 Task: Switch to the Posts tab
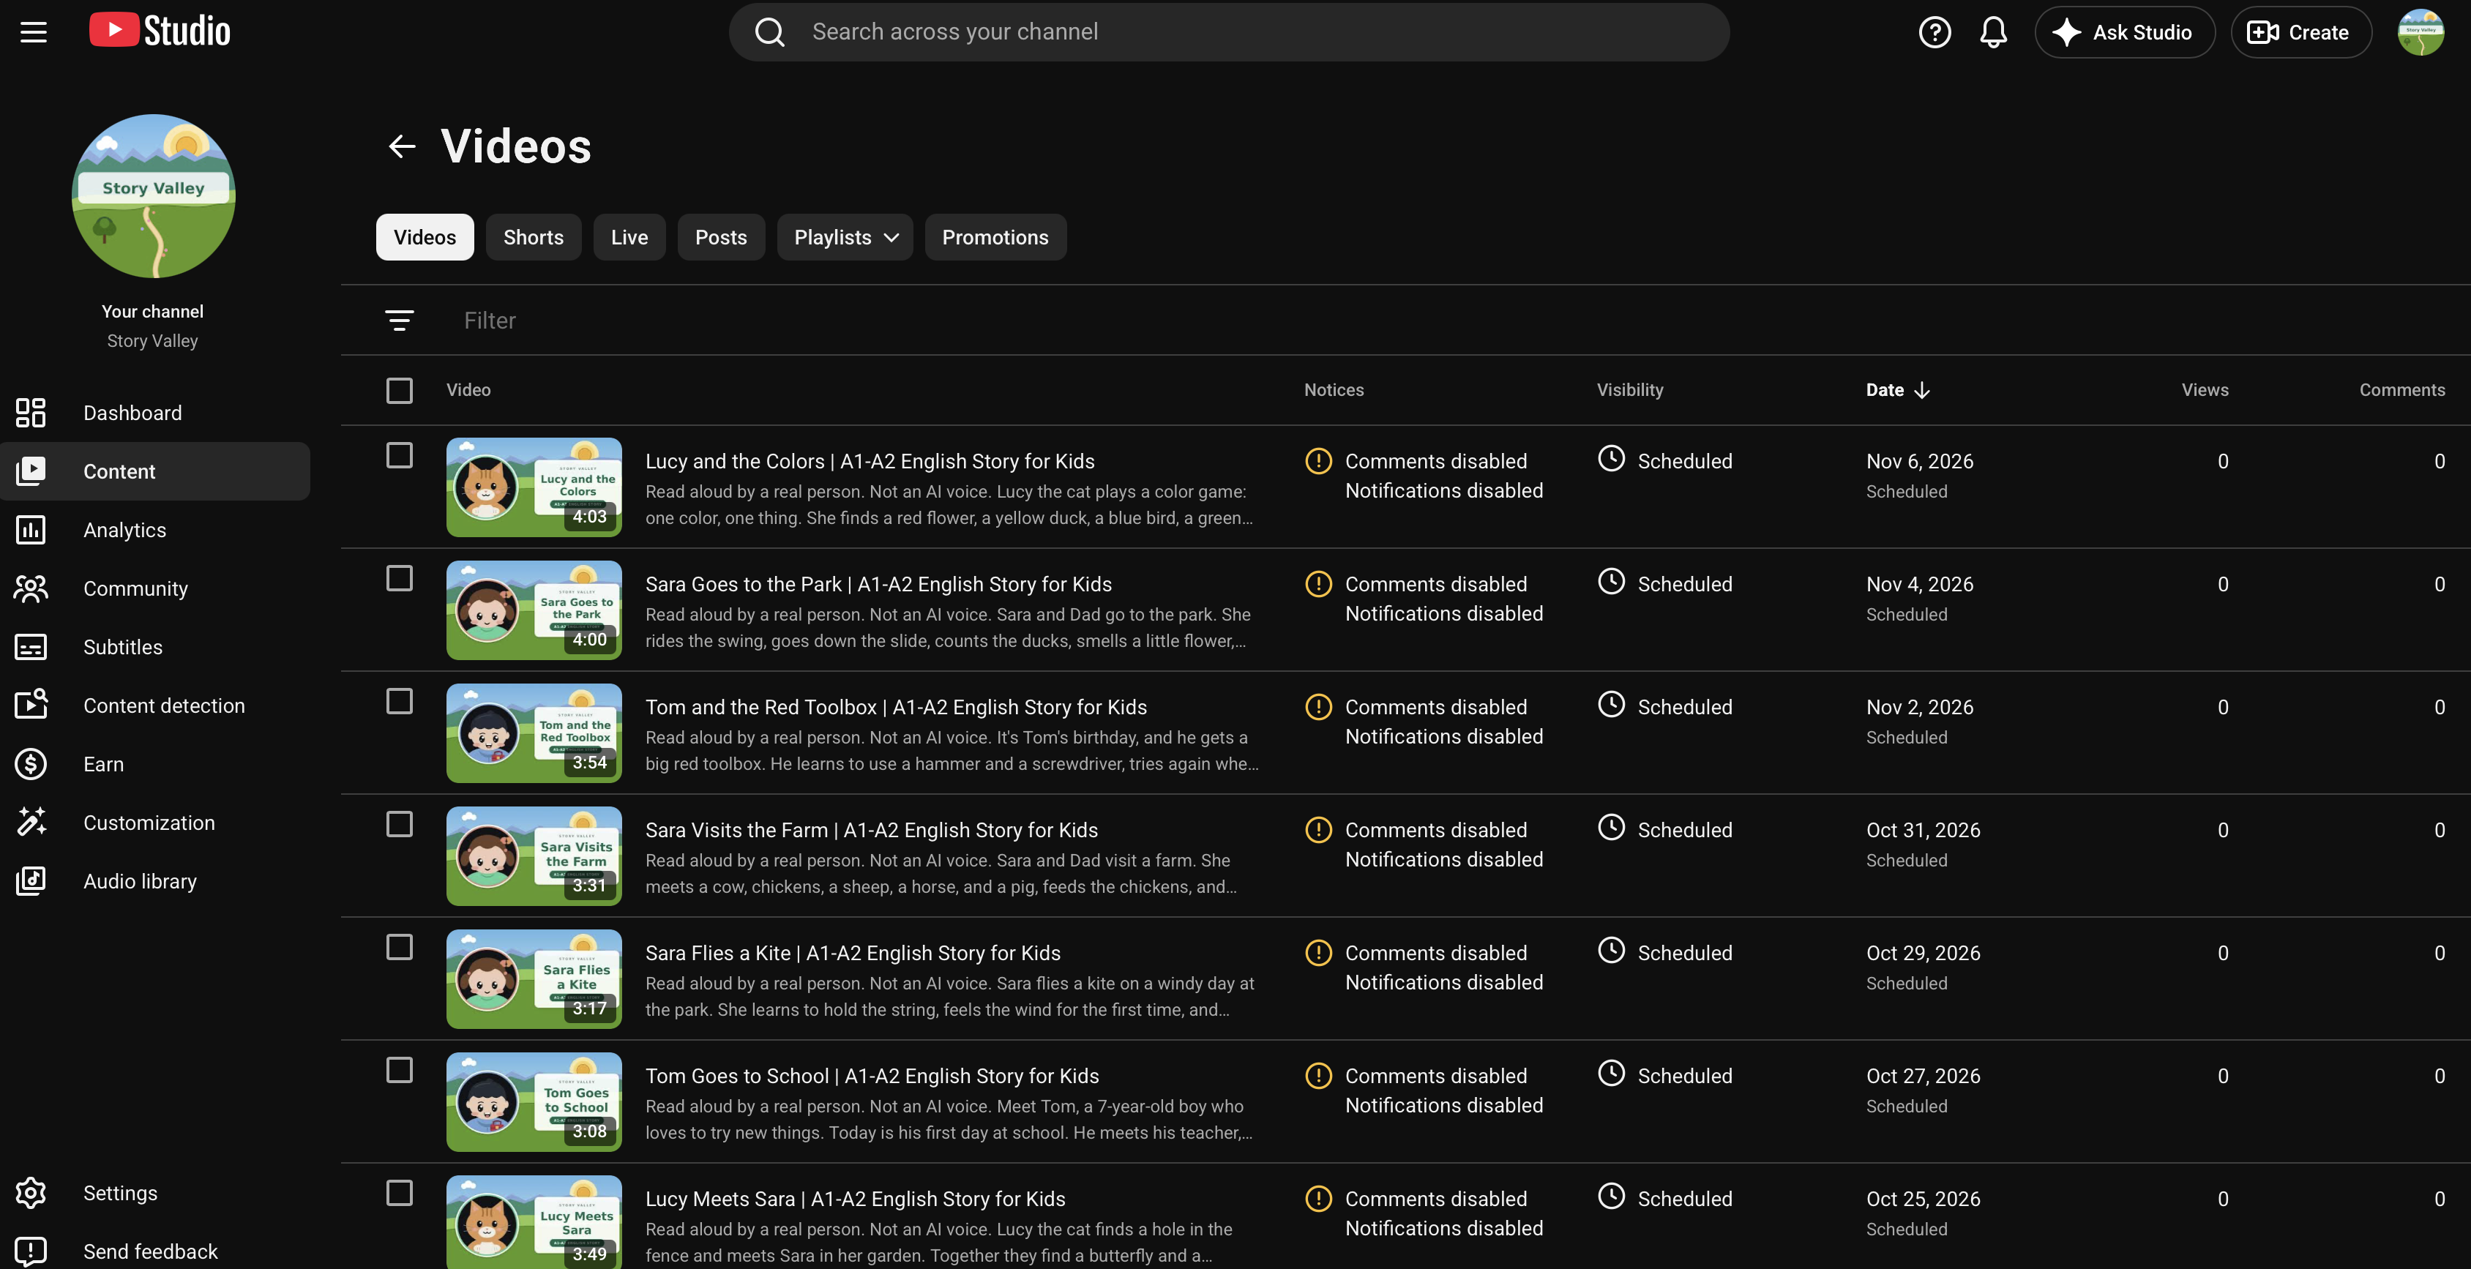tap(720, 237)
